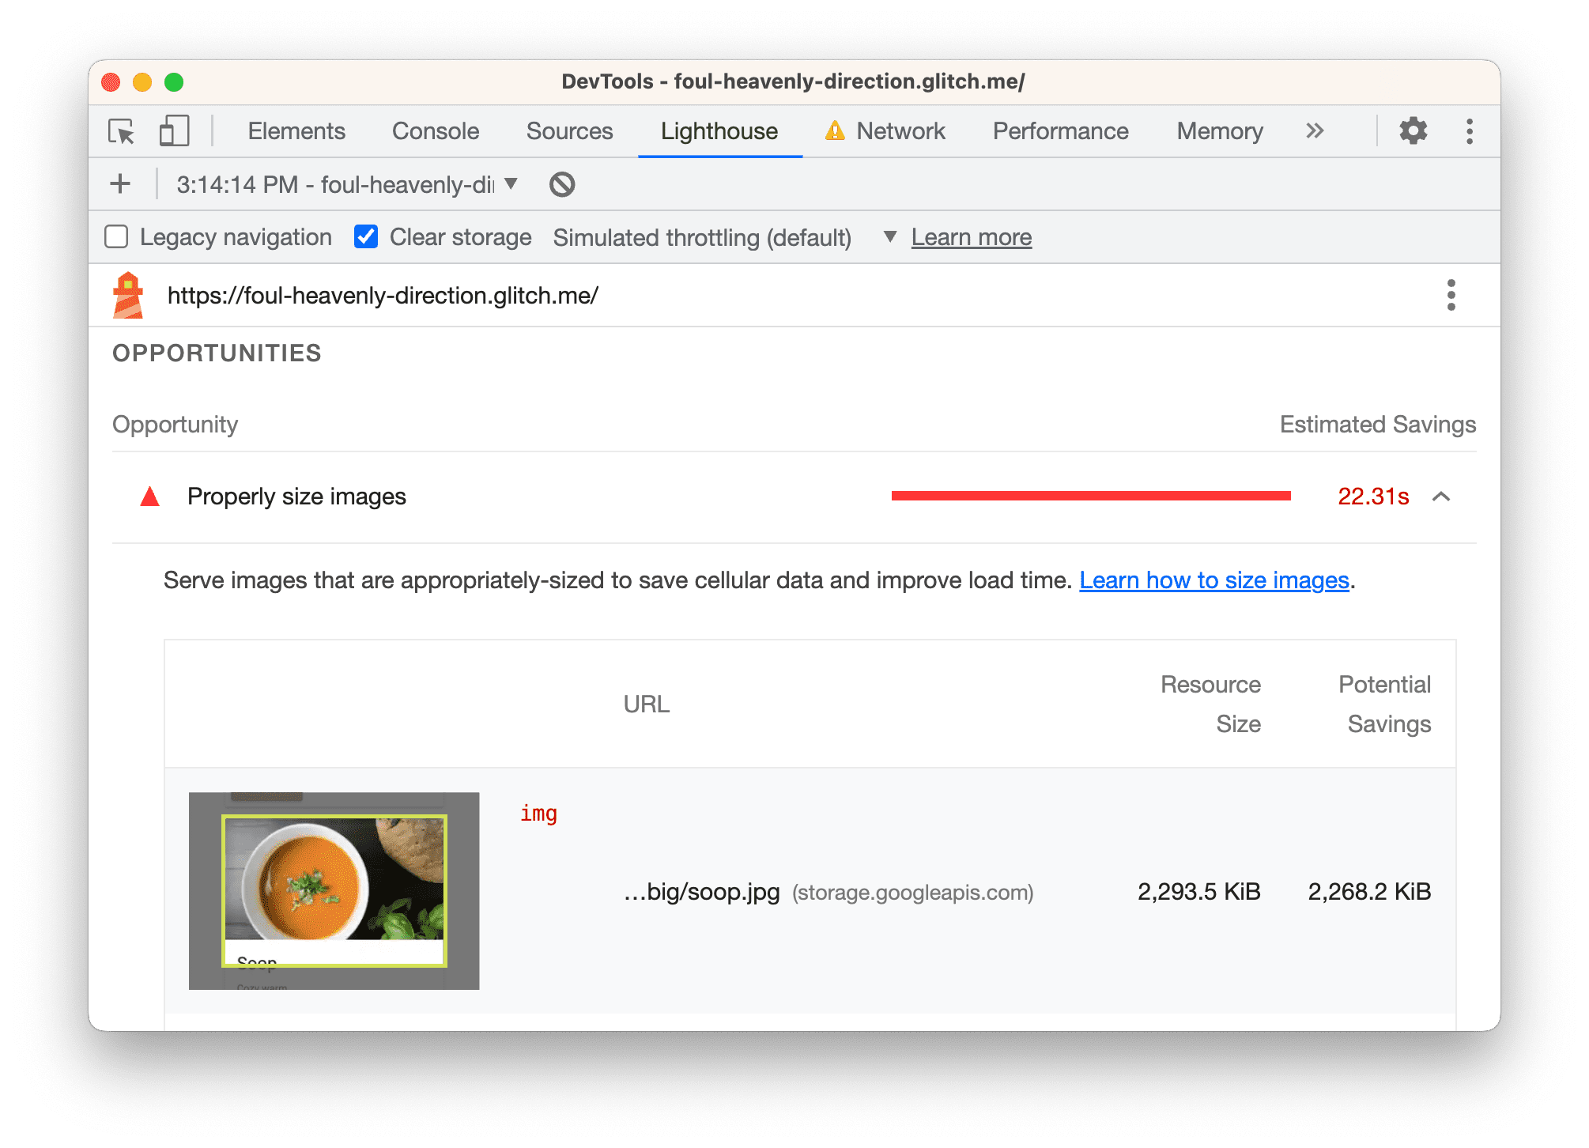Viewport: 1589px width, 1148px height.
Task: Click the device toggle toolbar icon
Action: pyautogui.click(x=172, y=130)
